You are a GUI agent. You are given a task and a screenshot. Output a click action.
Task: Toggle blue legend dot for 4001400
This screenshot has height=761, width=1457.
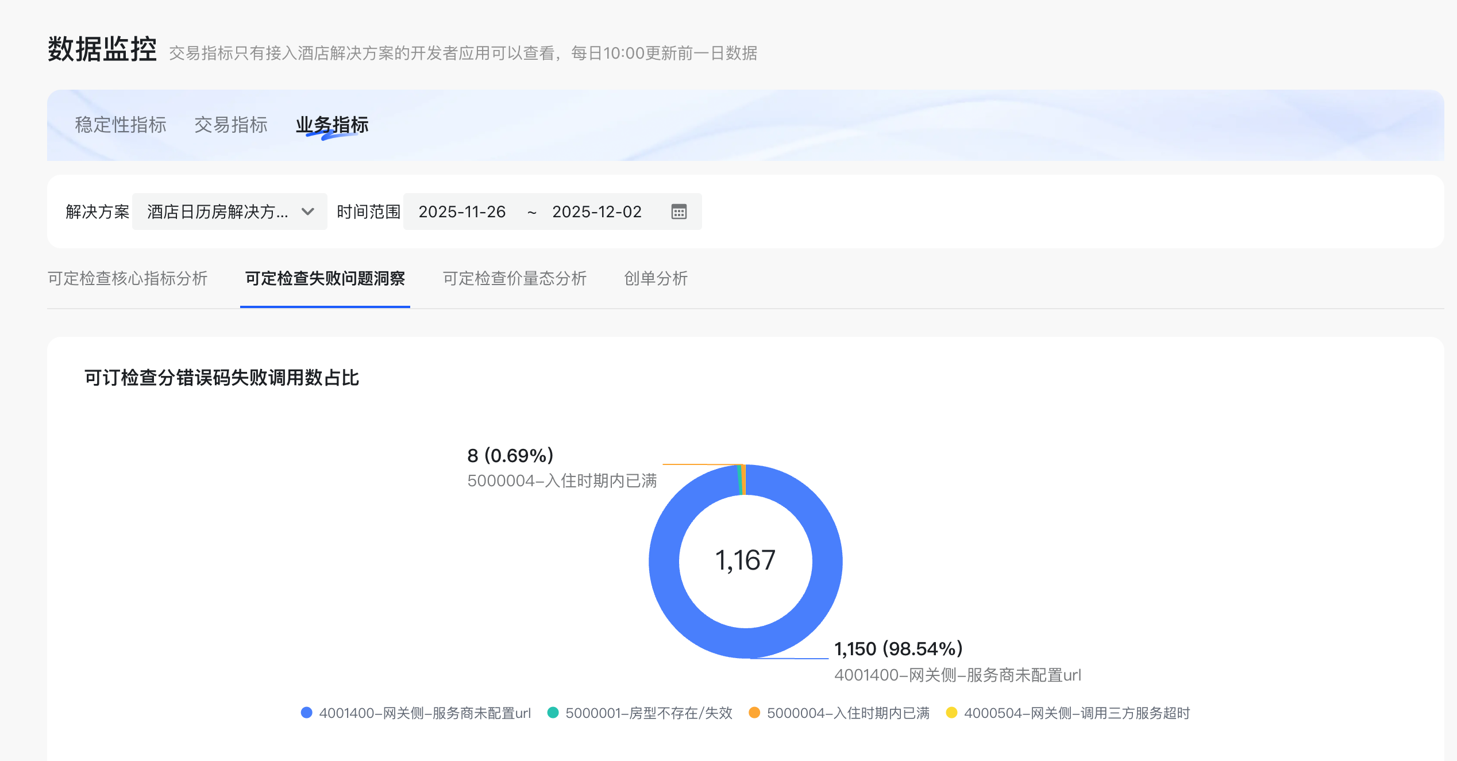(306, 713)
